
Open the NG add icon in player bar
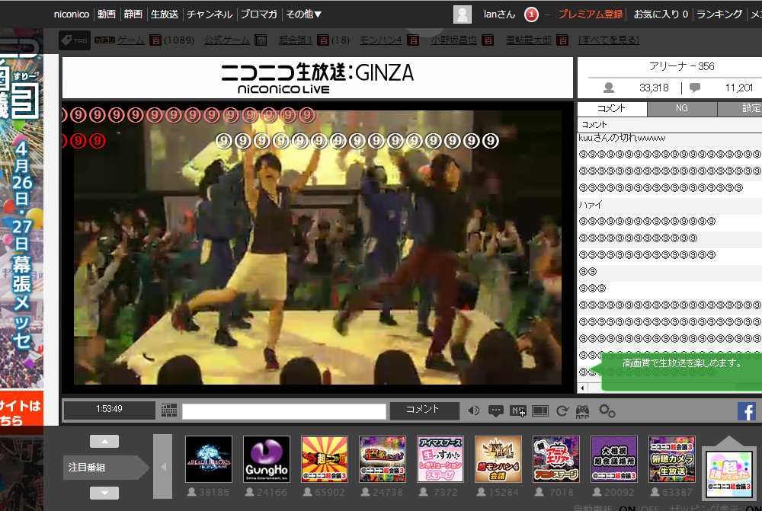[517, 411]
